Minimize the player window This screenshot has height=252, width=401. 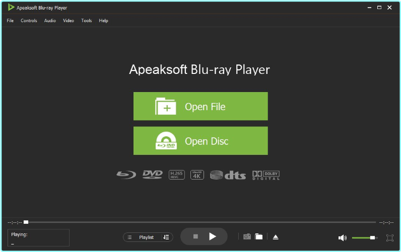[369, 8]
